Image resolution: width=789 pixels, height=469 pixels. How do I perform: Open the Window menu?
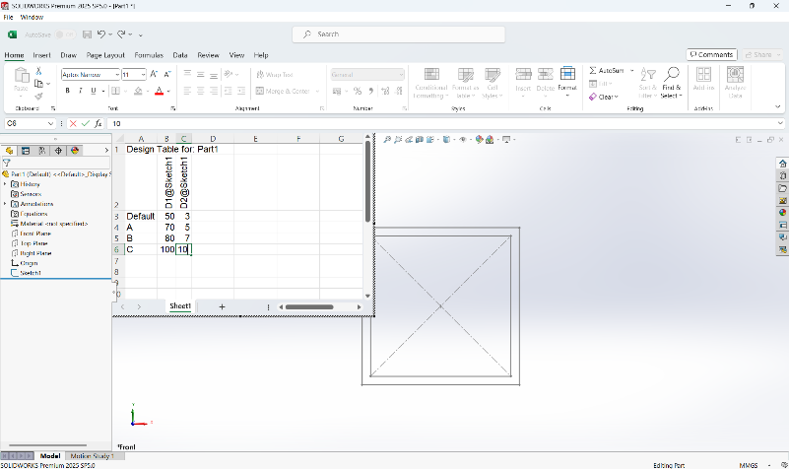[x=32, y=18]
